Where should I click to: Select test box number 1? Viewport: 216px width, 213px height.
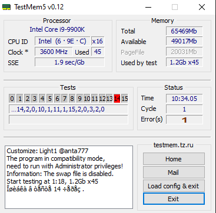tap(19, 99)
